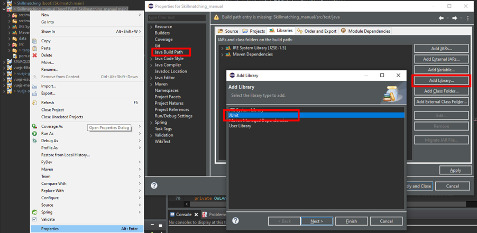Switch to the Projects tab

[x=254, y=31]
